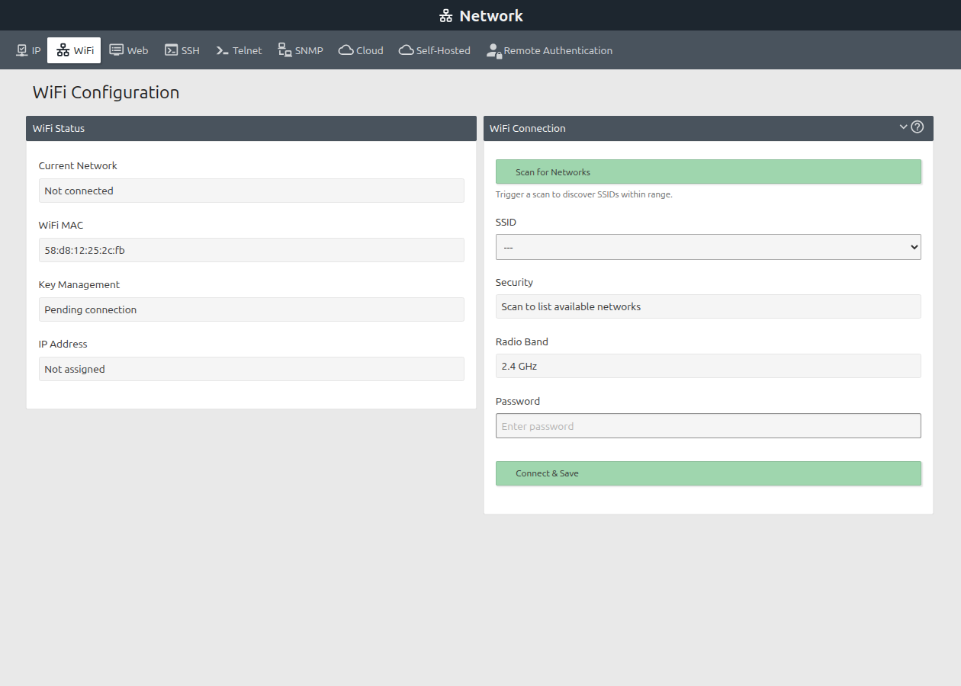Viewport: 961px width, 686px height.
Task: Click the 'Trigger a scan' hint text
Action: (584, 194)
